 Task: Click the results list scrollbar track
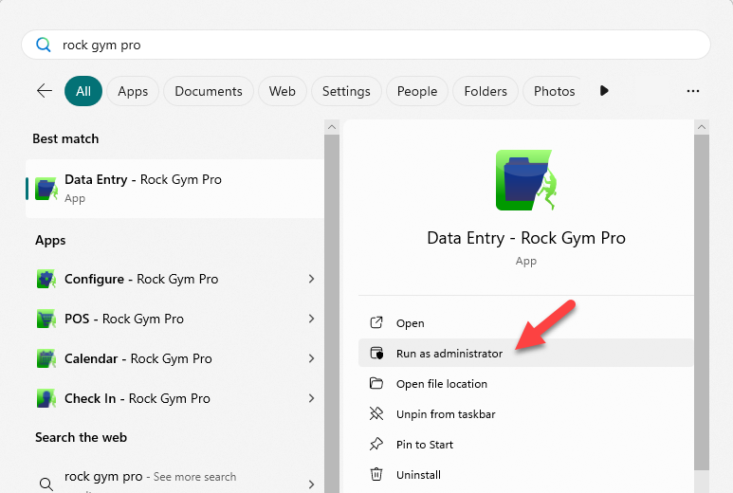point(332,313)
